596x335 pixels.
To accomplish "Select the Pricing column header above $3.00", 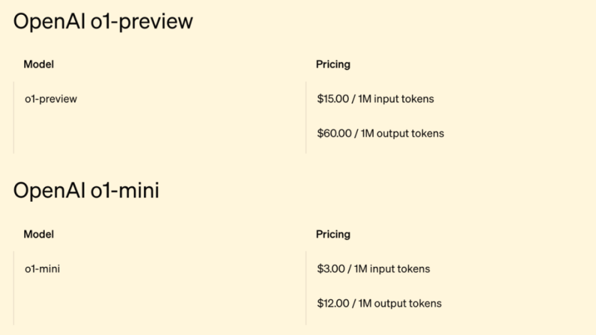I will [x=333, y=234].
